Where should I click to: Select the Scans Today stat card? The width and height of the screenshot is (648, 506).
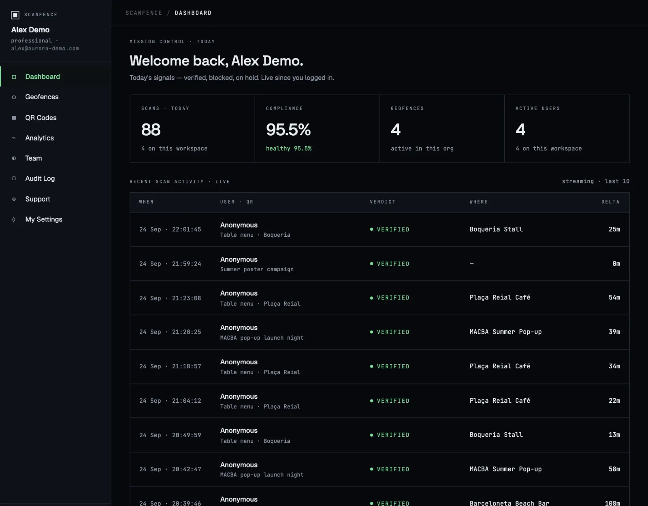coord(192,129)
